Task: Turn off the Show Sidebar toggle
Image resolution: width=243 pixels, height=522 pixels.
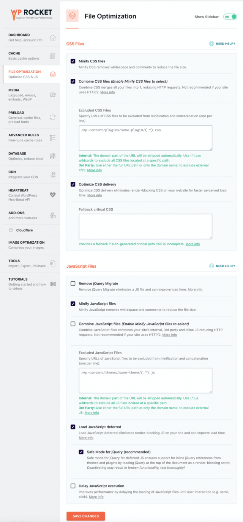Action: (x=230, y=17)
